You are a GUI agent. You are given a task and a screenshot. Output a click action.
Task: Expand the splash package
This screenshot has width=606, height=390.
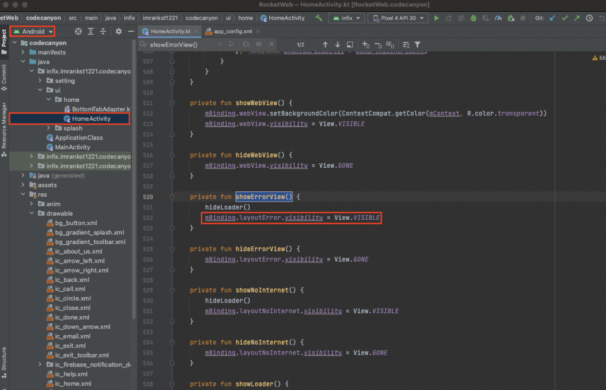point(49,128)
